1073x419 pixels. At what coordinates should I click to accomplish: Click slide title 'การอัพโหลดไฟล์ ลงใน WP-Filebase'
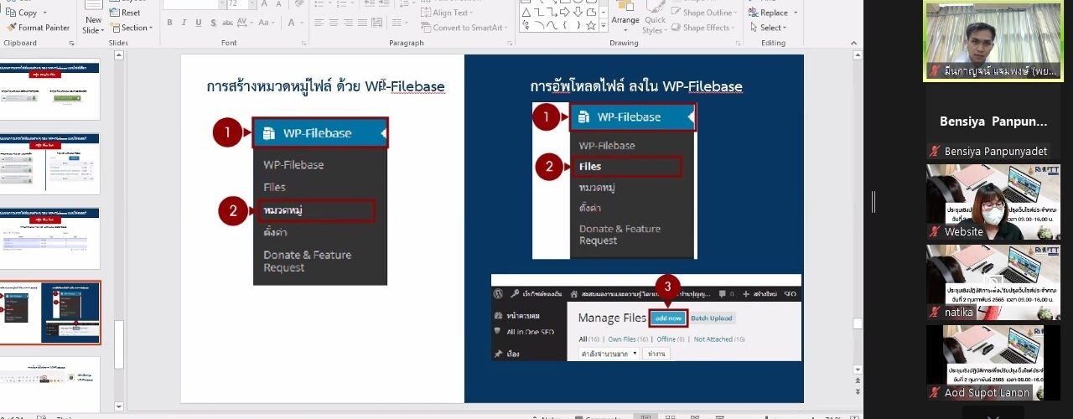(x=636, y=86)
